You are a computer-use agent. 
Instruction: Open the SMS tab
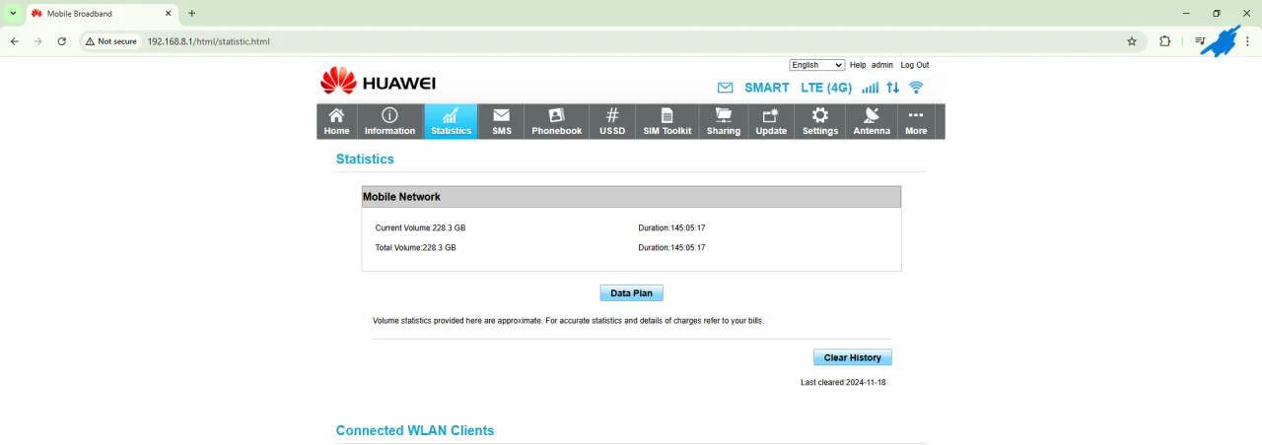[x=502, y=122]
